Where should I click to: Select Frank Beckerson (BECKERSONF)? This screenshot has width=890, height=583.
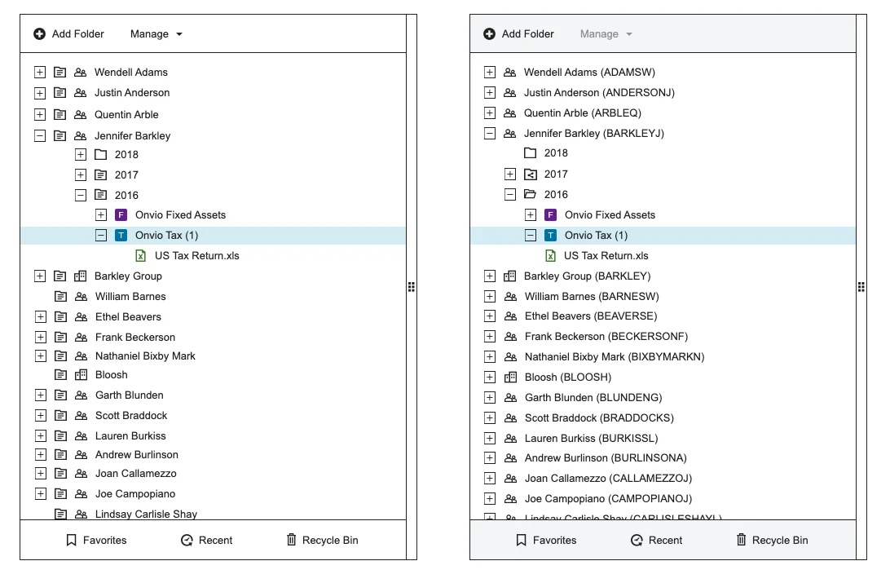(x=606, y=337)
